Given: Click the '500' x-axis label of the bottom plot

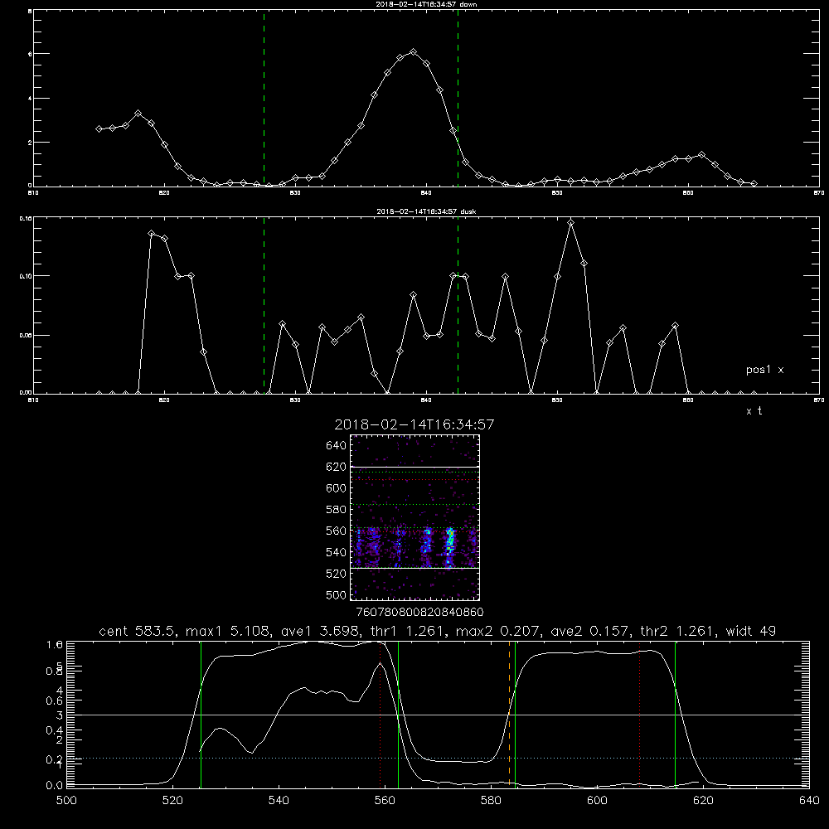Looking at the screenshot, I should (66, 800).
